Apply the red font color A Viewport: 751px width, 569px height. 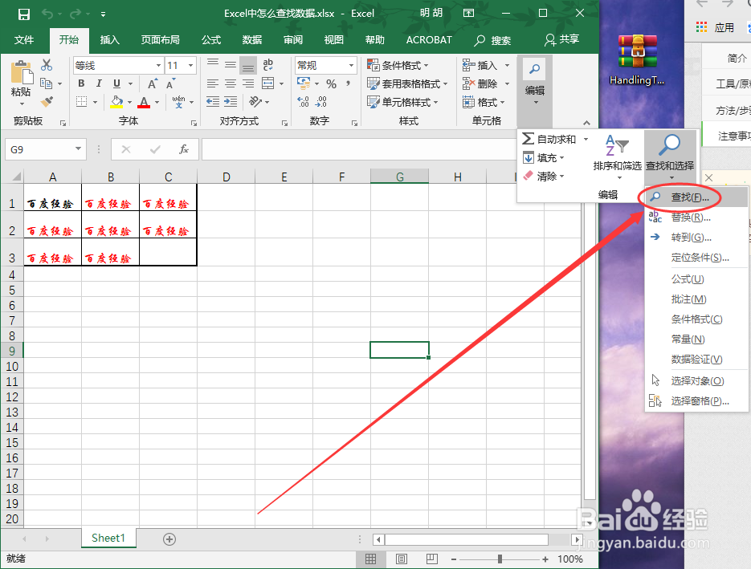tap(144, 102)
